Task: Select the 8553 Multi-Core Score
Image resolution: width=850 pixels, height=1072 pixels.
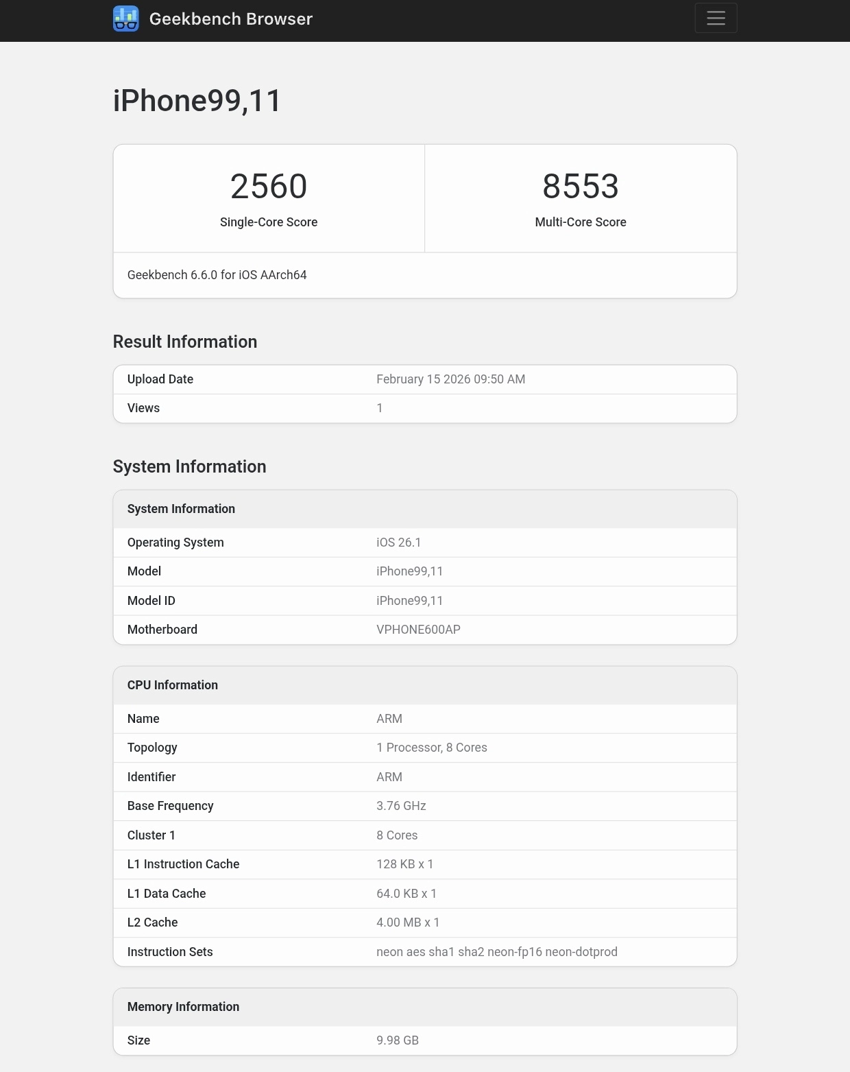Action: coord(581,187)
